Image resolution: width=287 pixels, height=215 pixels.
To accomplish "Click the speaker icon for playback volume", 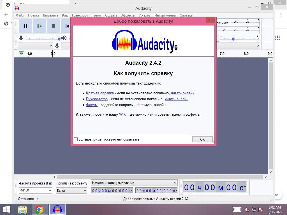I will click(x=64, y=38).
